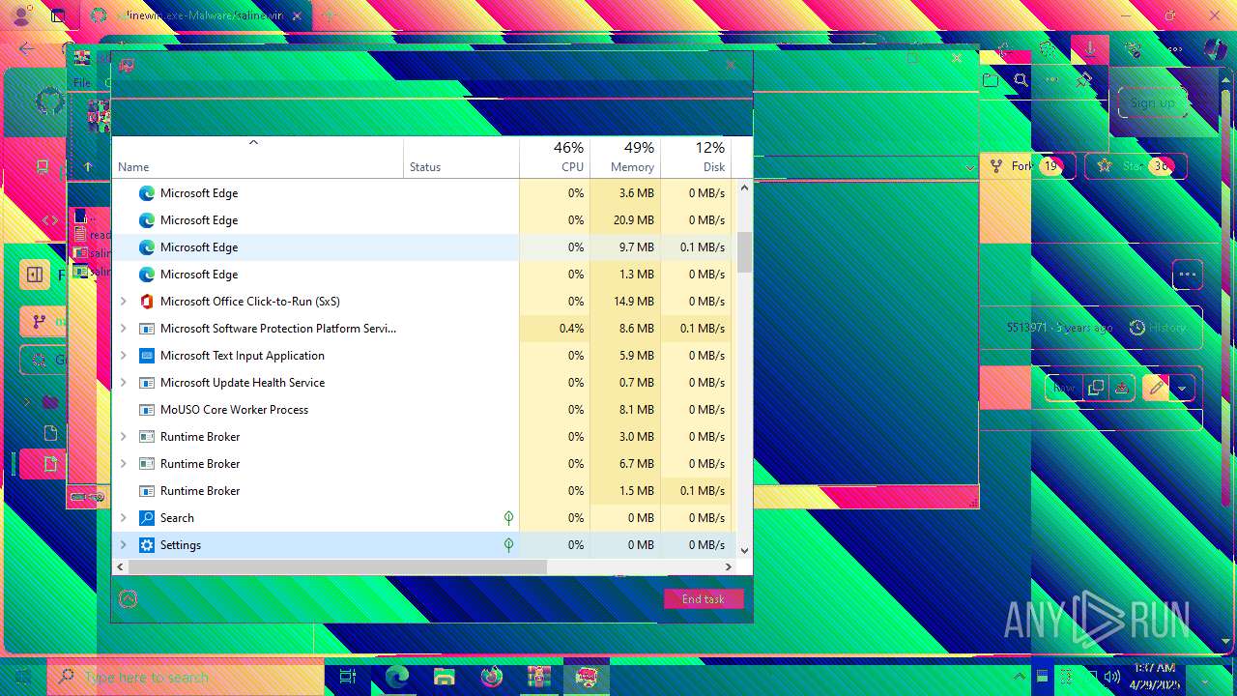Click the End task button

tap(704, 599)
